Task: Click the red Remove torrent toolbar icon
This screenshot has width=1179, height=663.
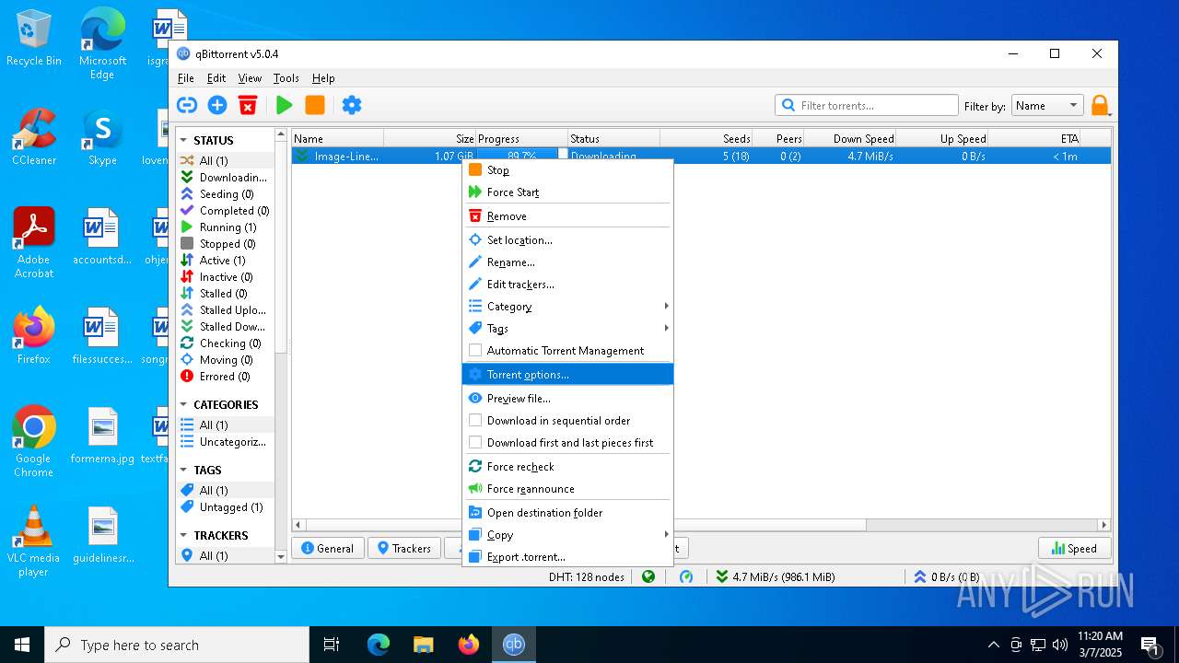Action: pyautogui.click(x=248, y=105)
